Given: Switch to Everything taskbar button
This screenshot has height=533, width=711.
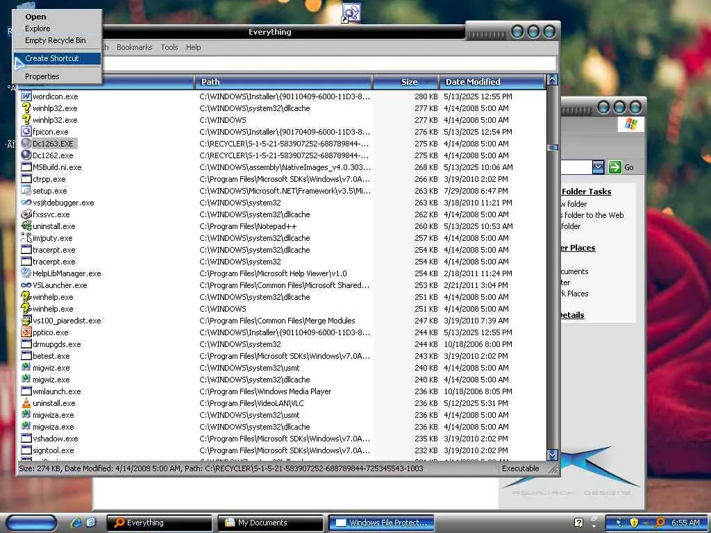Looking at the screenshot, I should (159, 523).
